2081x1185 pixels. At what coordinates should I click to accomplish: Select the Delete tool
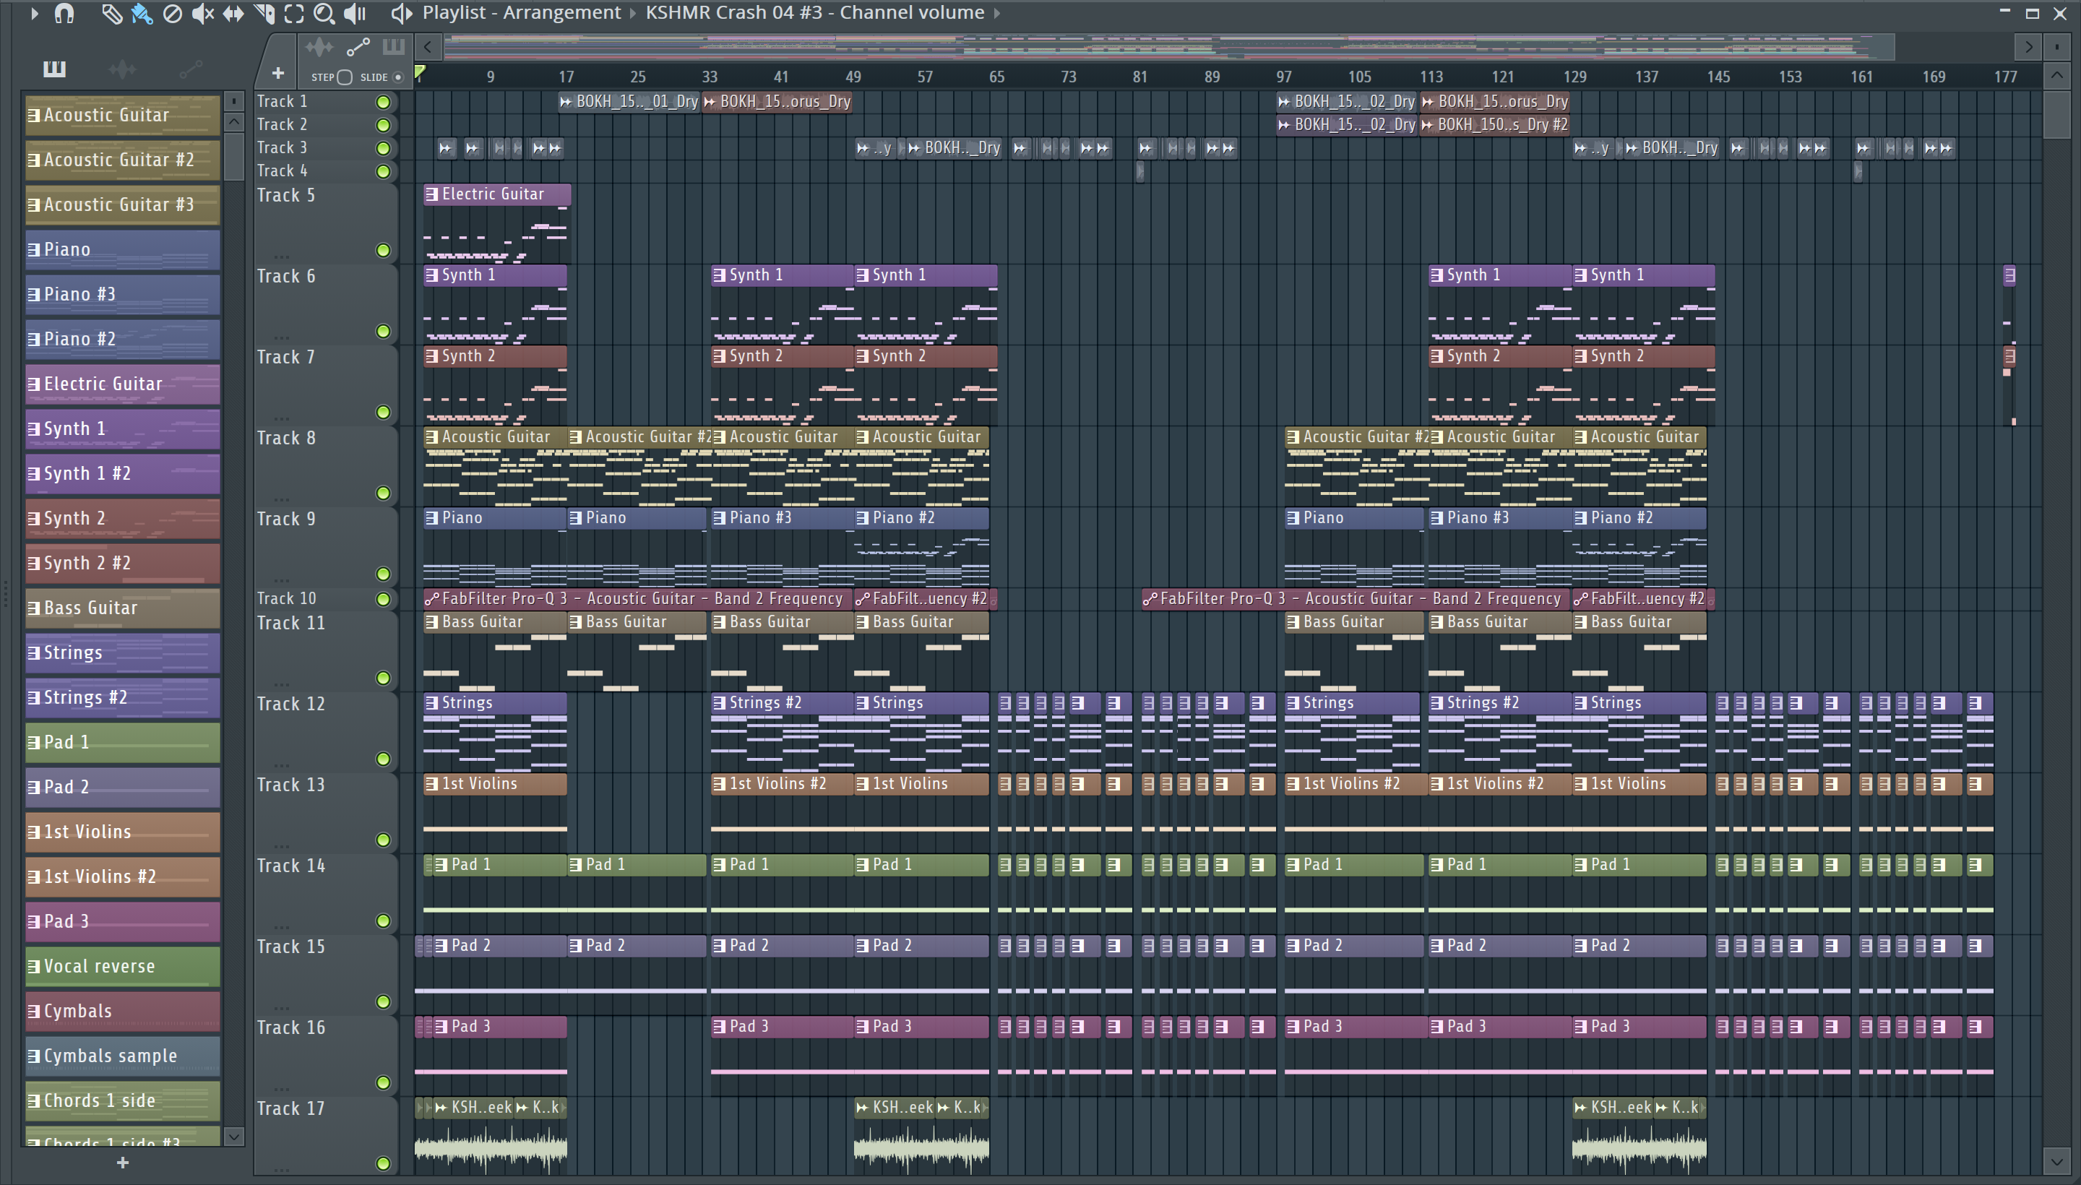coord(173,13)
